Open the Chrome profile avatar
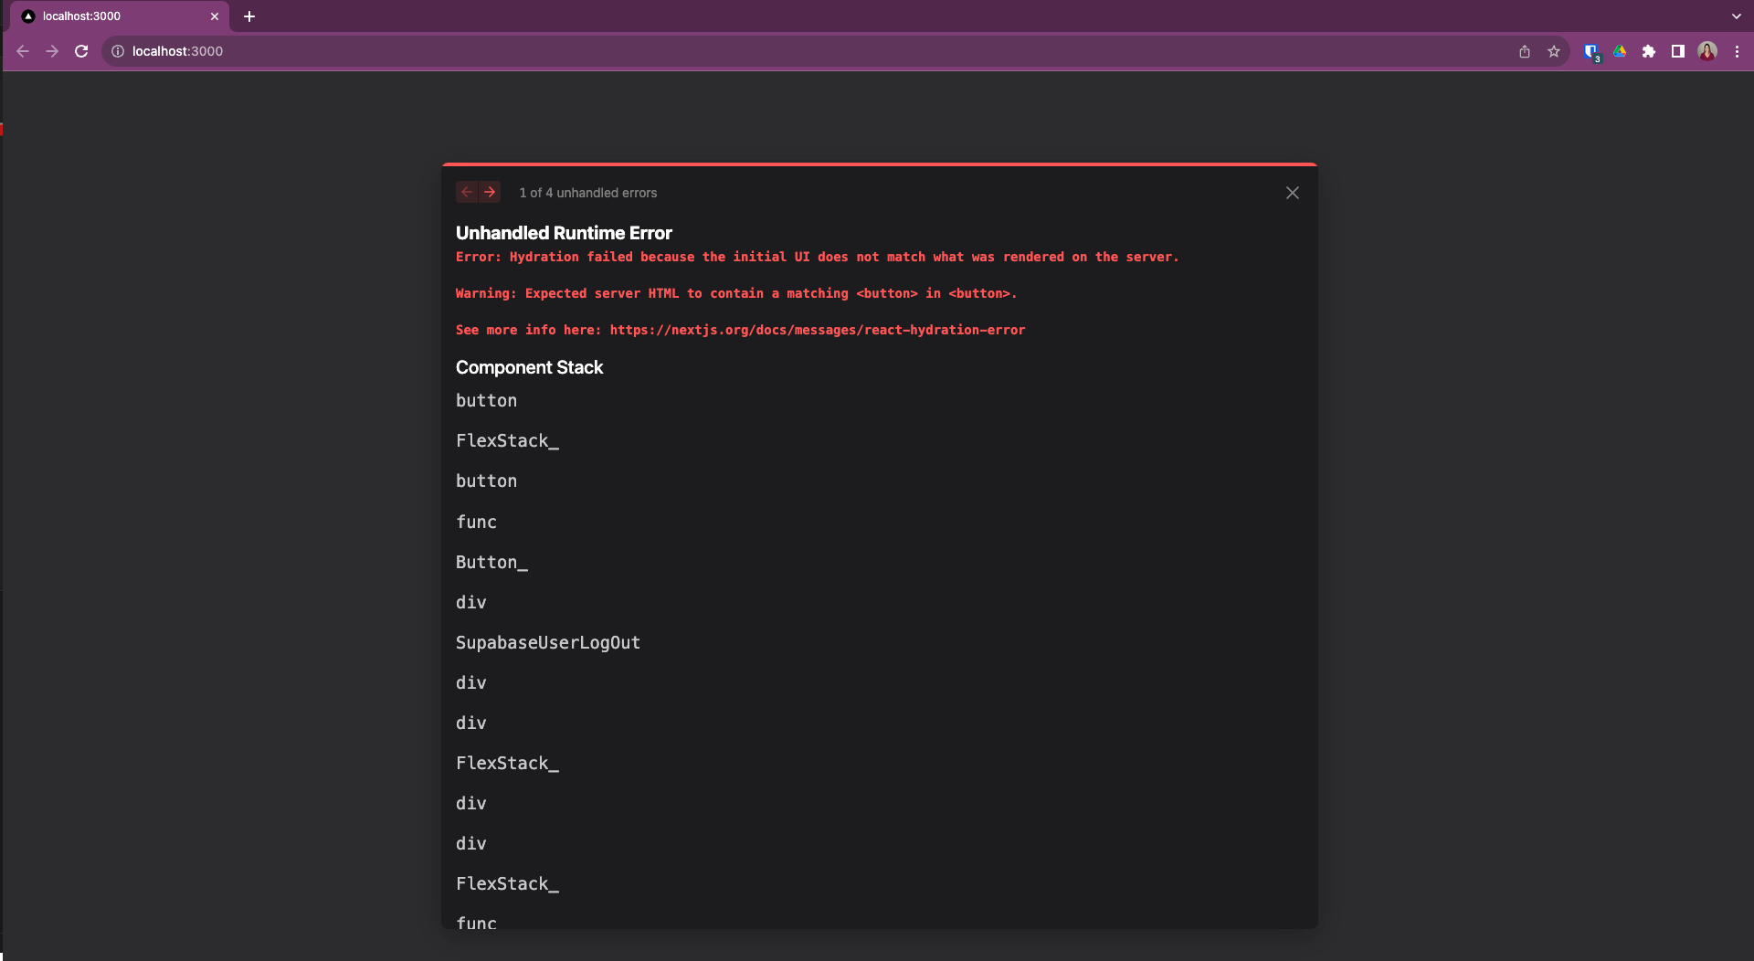Viewport: 1754px width, 961px height. point(1707,51)
